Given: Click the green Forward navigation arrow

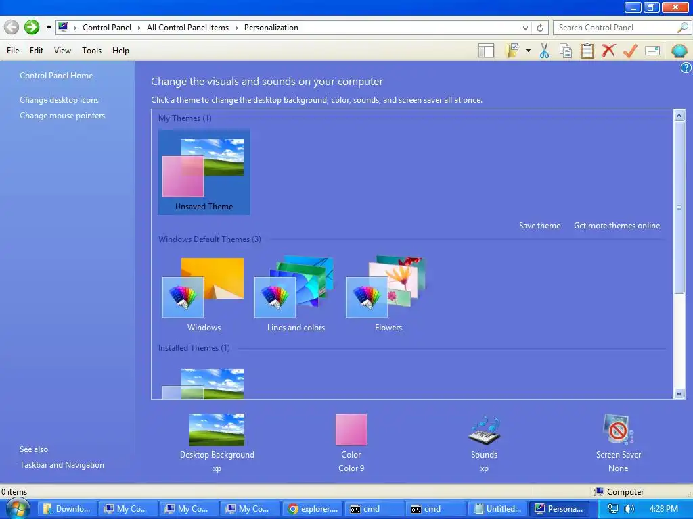Looking at the screenshot, I should click(x=32, y=27).
